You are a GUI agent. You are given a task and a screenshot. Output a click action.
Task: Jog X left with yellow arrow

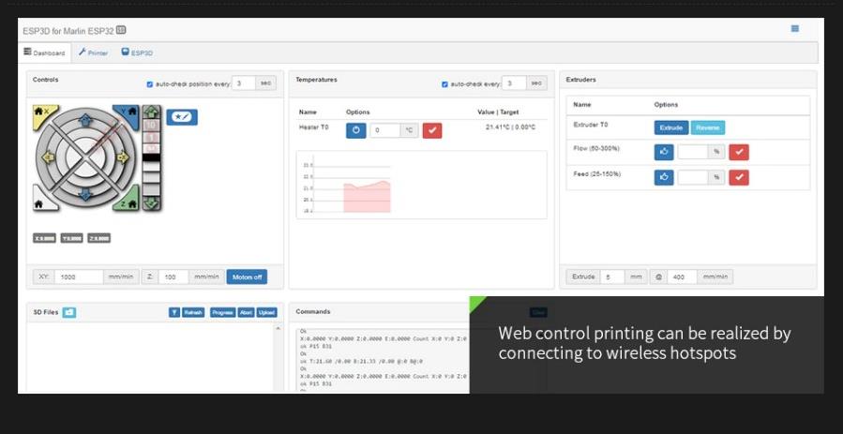pos(49,157)
